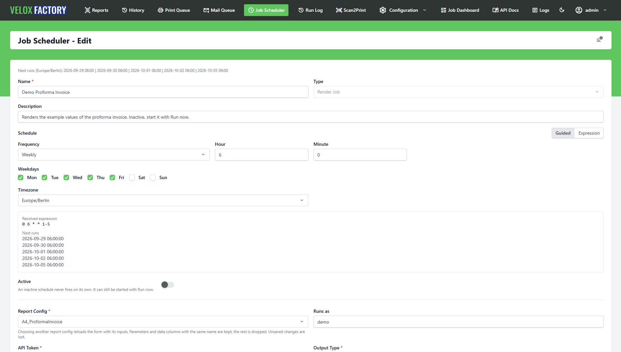Open the Report Config dropdown A4_ProformaInvoice
This screenshot has width=621, height=352.
163,322
